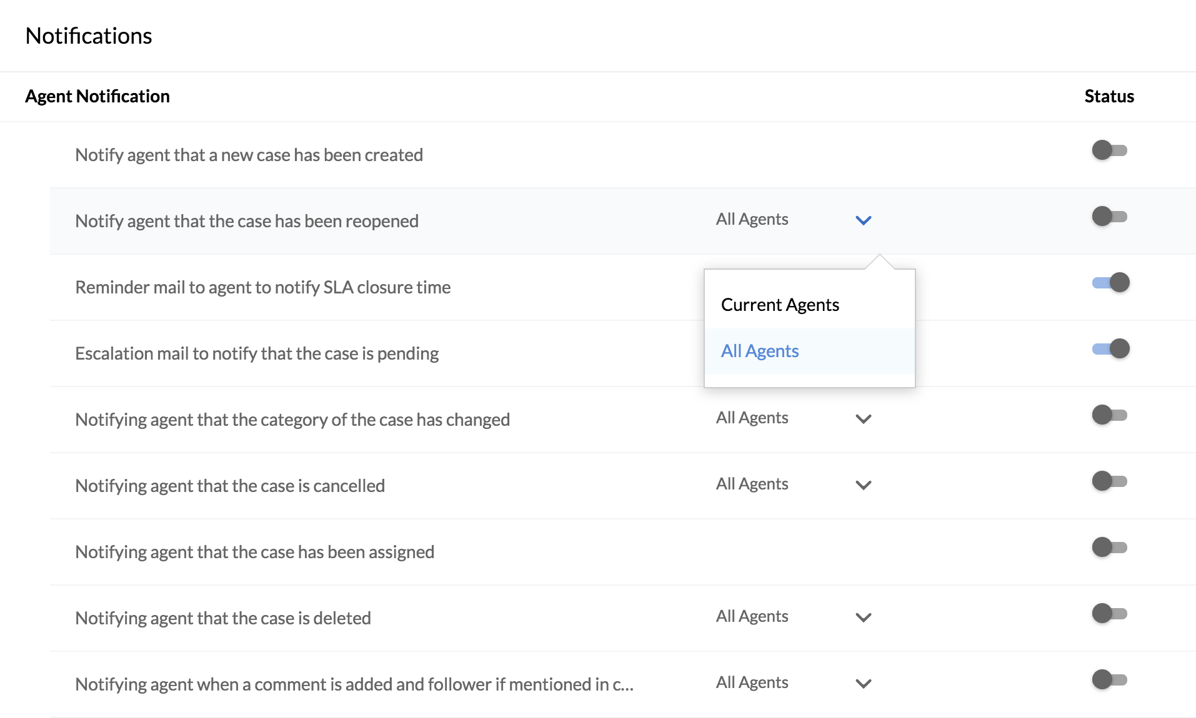Click All Agents label in comment added row
The image size is (1196, 718).
(752, 683)
